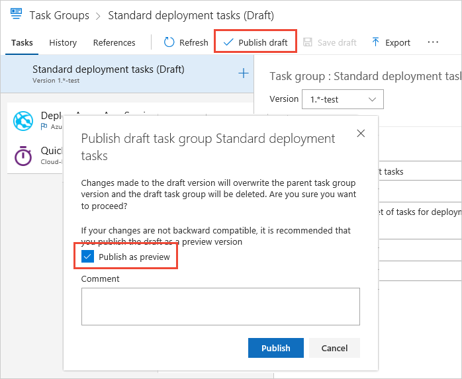The image size is (462, 379).
Task: Open the References tab
Action: (114, 42)
